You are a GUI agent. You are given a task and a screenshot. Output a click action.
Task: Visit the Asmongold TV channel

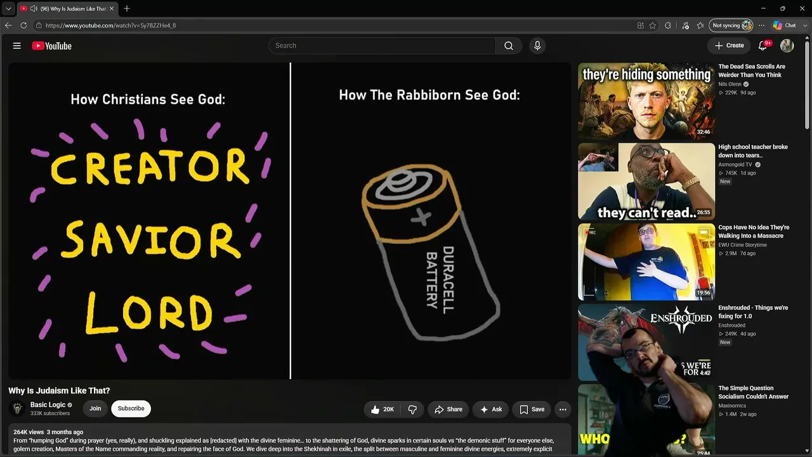point(735,164)
